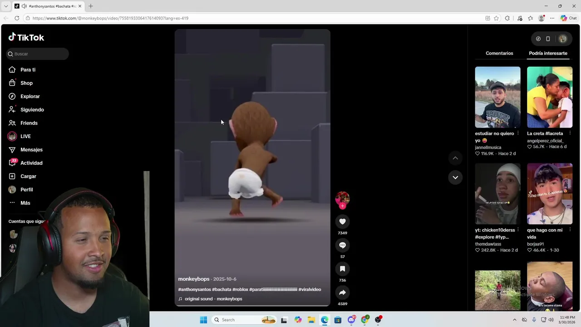Switch to Comentarios tab
The image size is (581, 327).
(x=499, y=53)
